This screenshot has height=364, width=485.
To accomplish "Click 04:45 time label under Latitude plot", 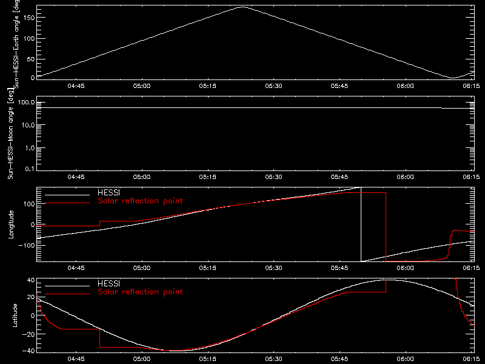I will pos(76,359).
